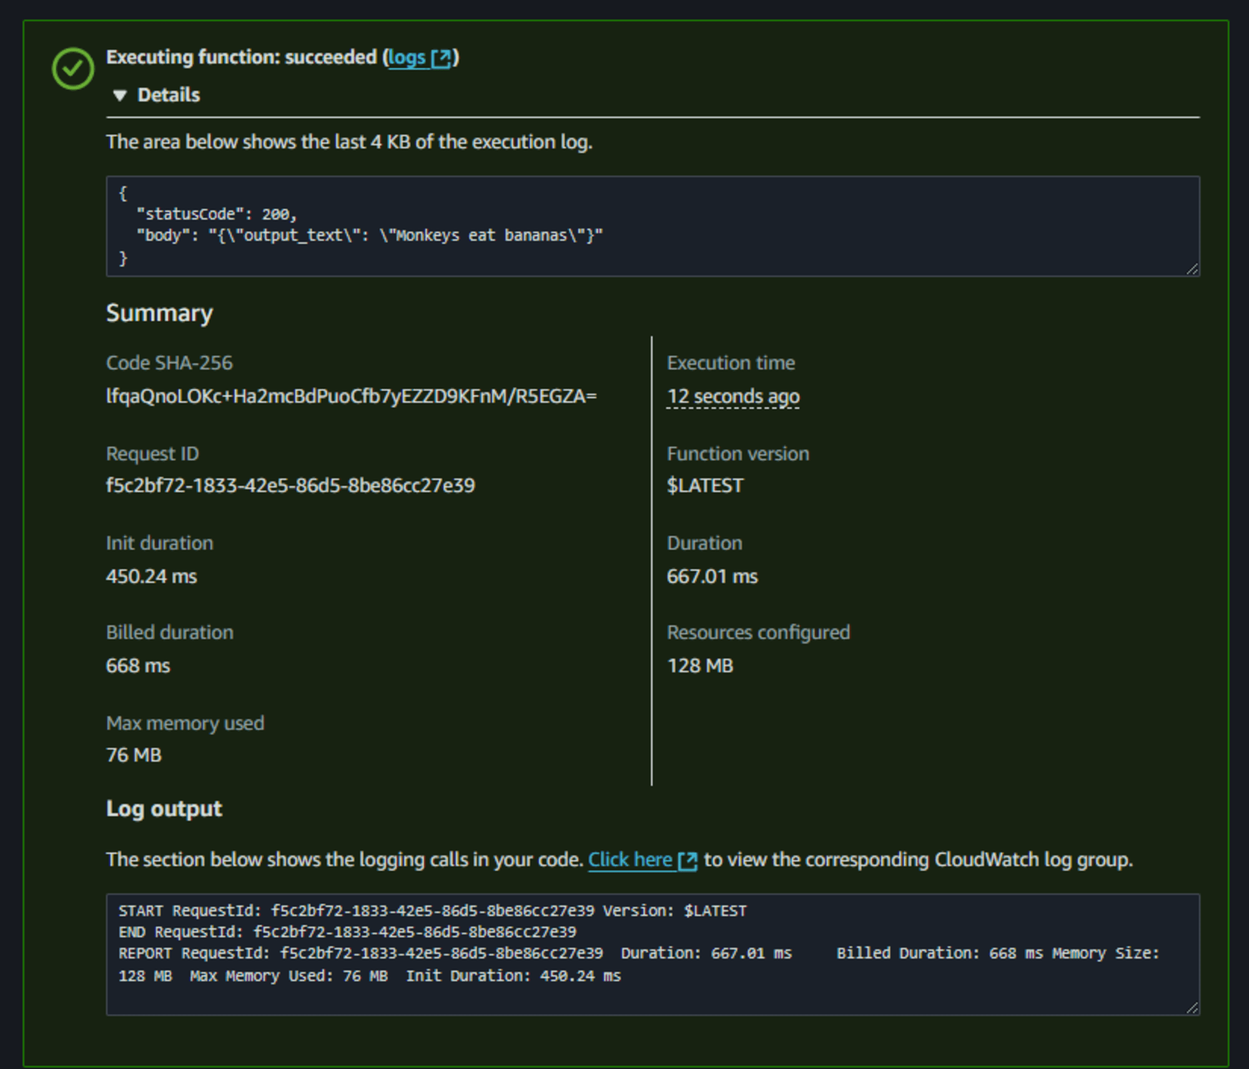The height and width of the screenshot is (1069, 1249).
Task: Click the '12 seconds ago' execution time
Action: (733, 397)
